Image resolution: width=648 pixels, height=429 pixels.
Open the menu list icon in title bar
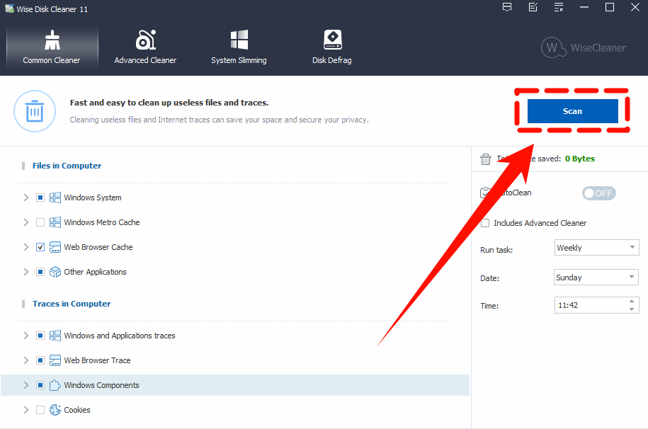[559, 8]
